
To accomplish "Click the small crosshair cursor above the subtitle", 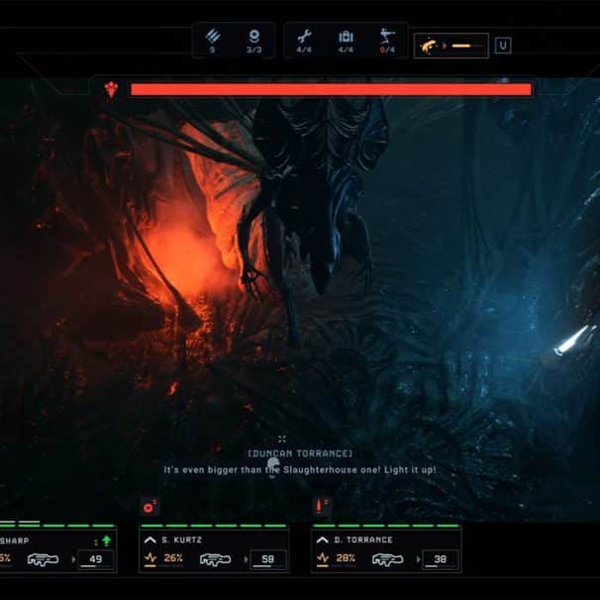I will (282, 439).
